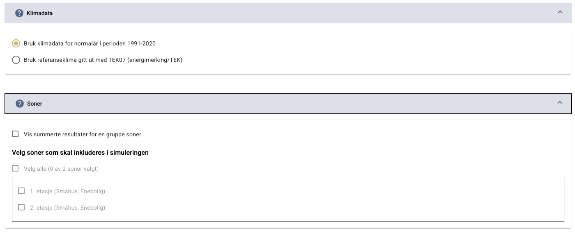Viewport: 575px width, 235px height.
Task: Collapse the Klimadata section using its chevron
Action: tap(560, 12)
